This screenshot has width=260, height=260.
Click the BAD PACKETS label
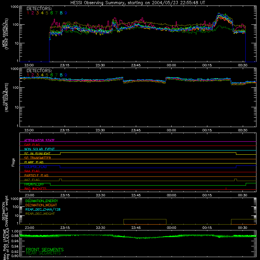[x=35, y=188]
